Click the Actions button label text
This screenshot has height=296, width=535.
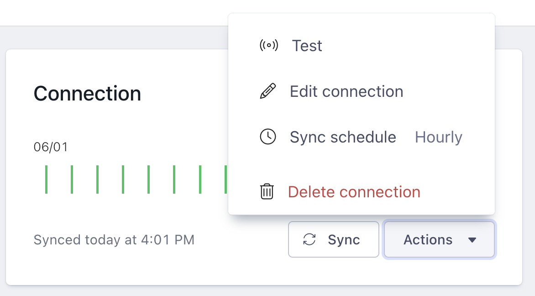coord(428,240)
